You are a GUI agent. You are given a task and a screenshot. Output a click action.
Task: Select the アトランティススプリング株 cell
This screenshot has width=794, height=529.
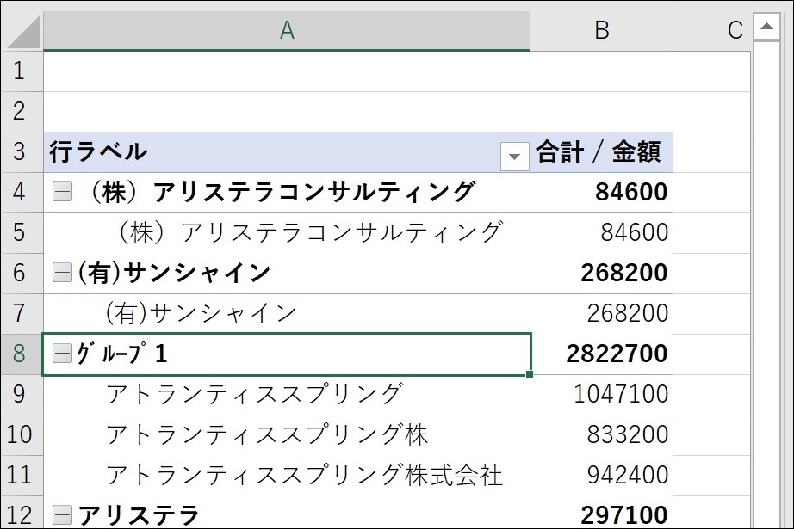click(x=267, y=434)
